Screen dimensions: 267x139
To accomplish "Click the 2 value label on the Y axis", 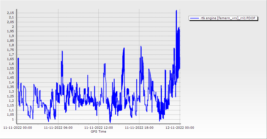I will tap(13, 27).
